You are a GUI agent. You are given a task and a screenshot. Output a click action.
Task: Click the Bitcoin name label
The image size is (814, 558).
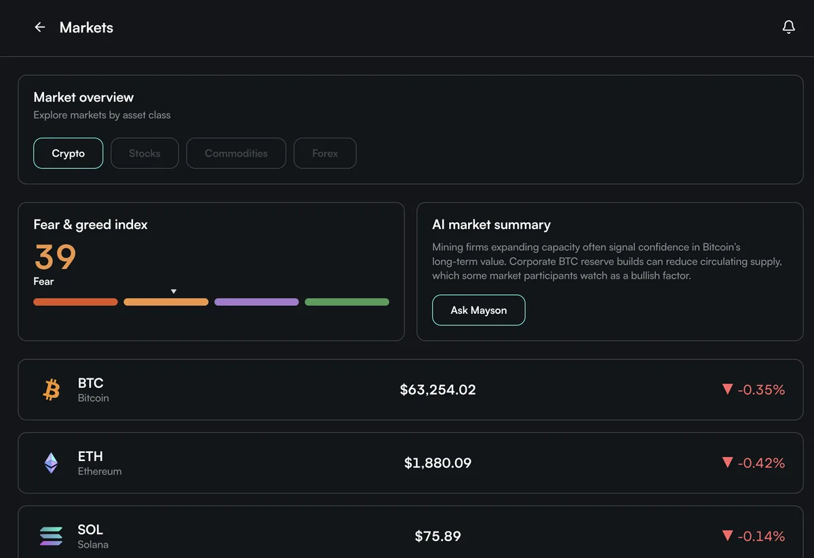[93, 399]
